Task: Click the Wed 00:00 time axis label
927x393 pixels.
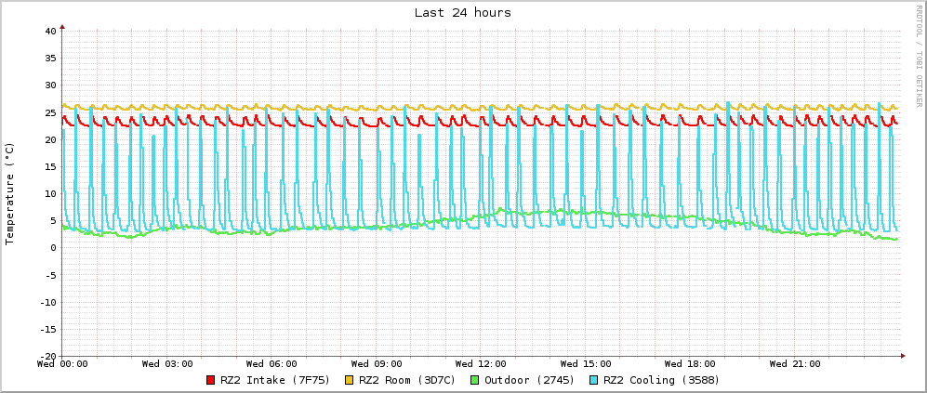Action: (62, 364)
